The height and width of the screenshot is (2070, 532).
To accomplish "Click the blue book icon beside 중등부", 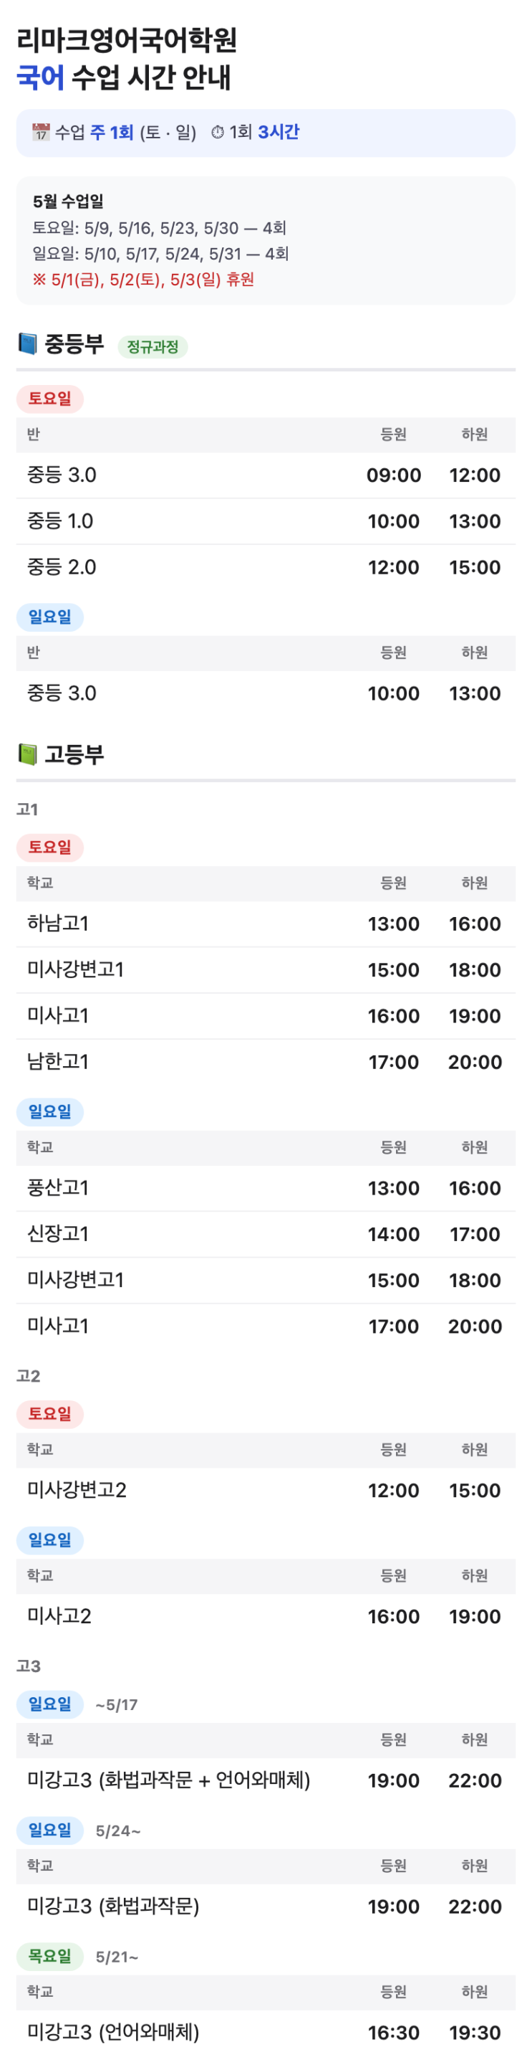I will [x=28, y=345].
